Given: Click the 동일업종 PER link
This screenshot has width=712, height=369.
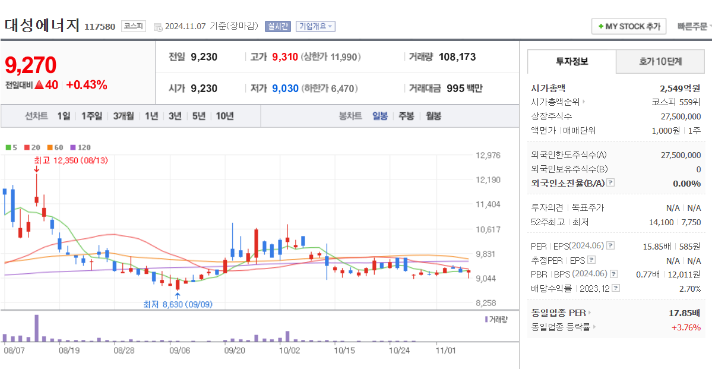Looking at the screenshot, I should 561,313.
